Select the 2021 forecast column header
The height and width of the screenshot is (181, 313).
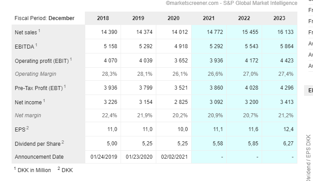tap(209, 18)
